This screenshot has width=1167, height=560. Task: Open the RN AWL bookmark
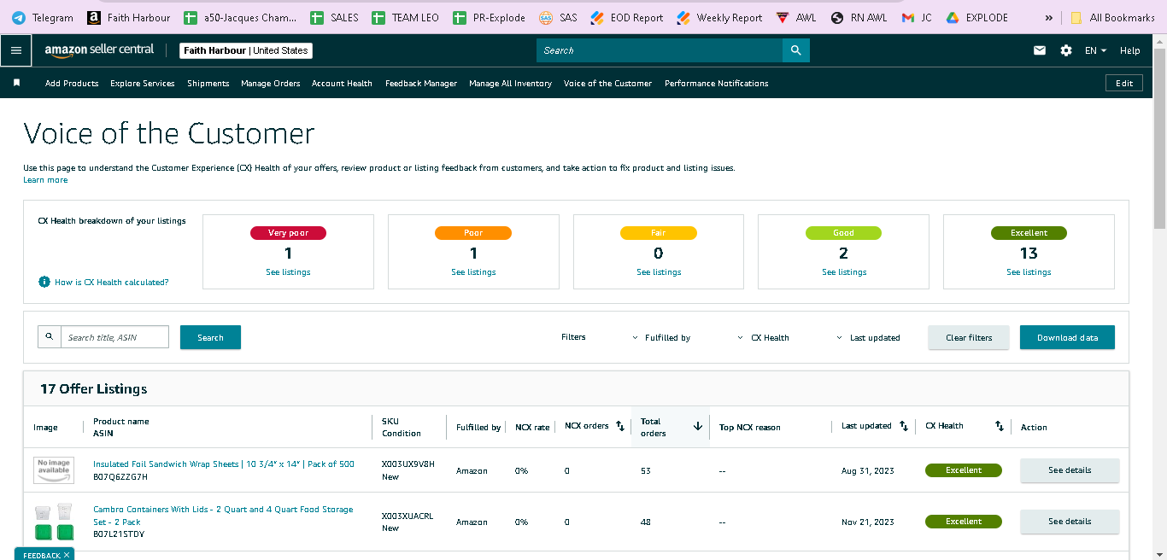tap(859, 17)
